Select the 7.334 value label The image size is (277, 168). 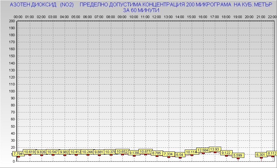(x=168, y=154)
